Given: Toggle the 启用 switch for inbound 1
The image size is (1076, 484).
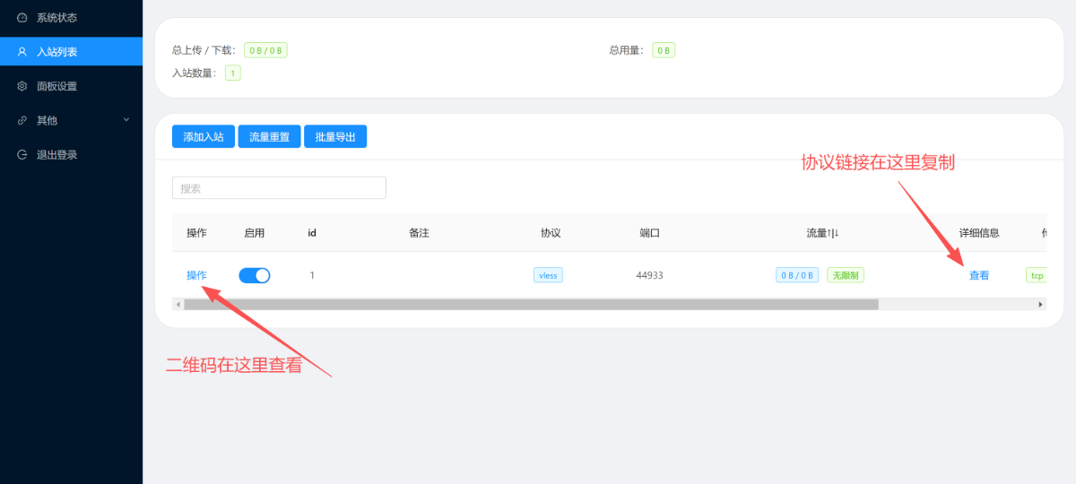Looking at the screenshot, I should 254,275.
